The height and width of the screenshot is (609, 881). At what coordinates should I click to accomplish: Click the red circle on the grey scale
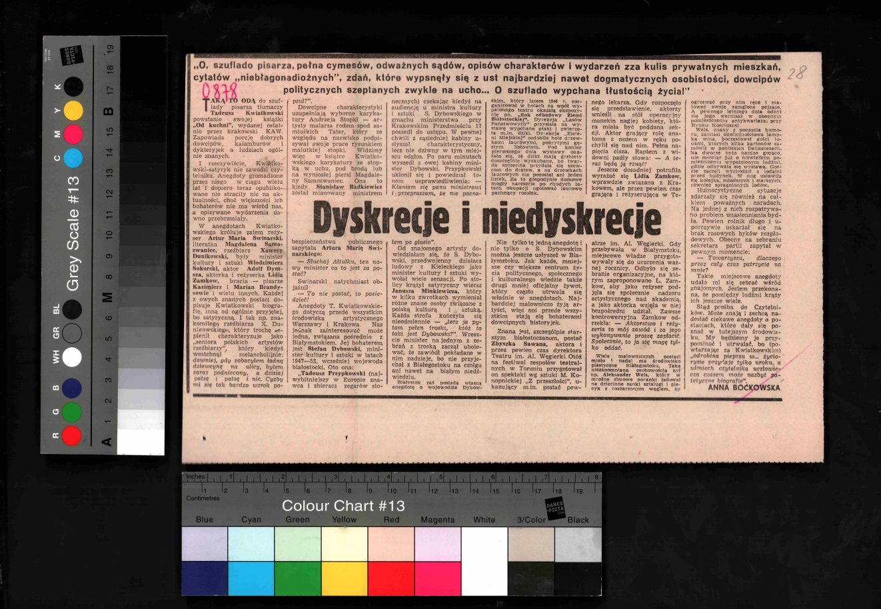point(71,436)
